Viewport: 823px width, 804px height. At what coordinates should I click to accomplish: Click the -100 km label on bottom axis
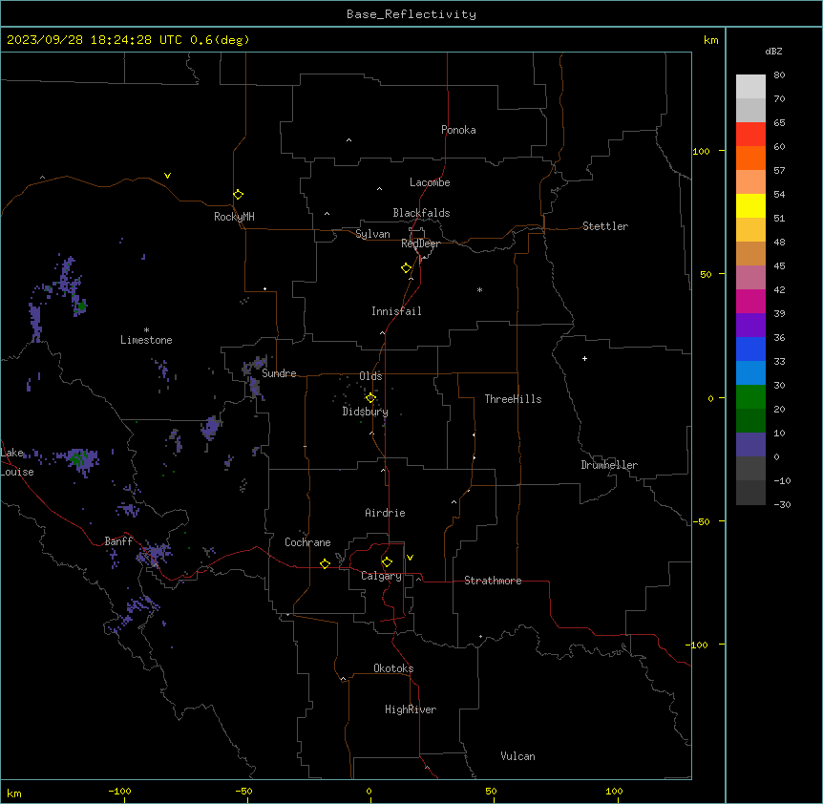click(119, 791)
